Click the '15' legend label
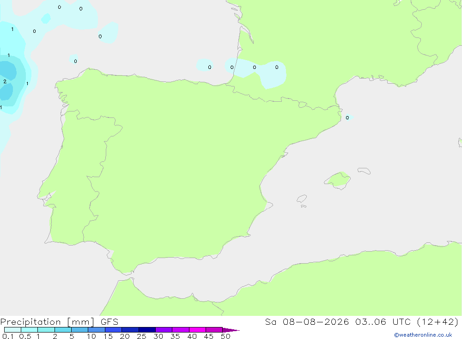 (x=108, y=336)
